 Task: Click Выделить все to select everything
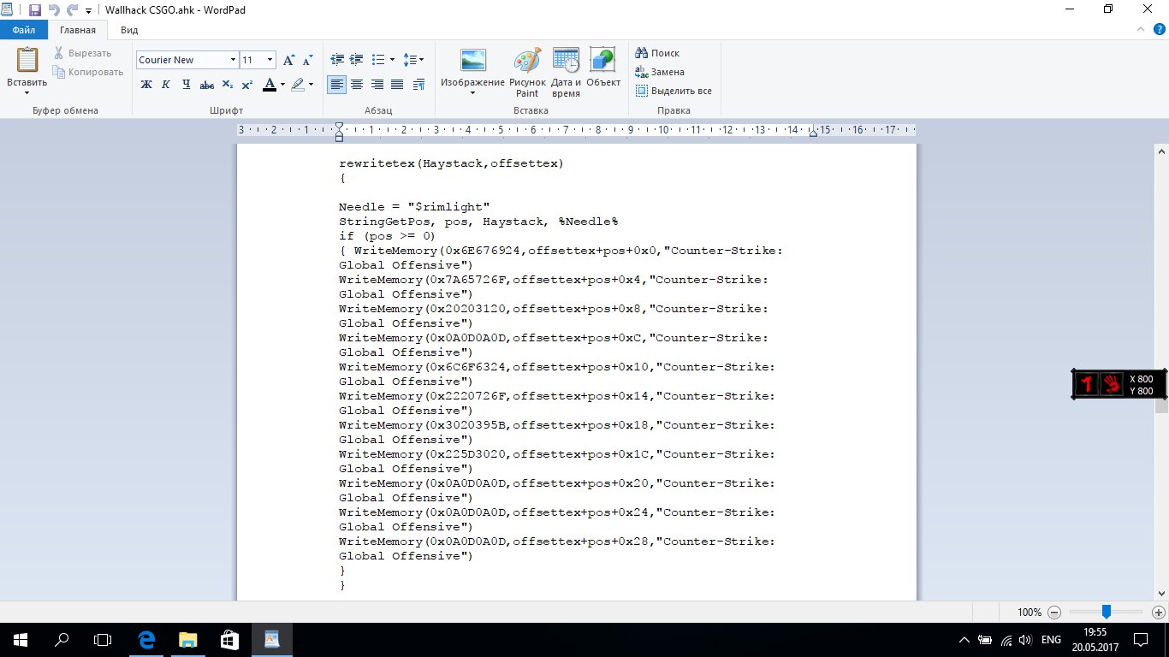[x=674, y=91]
